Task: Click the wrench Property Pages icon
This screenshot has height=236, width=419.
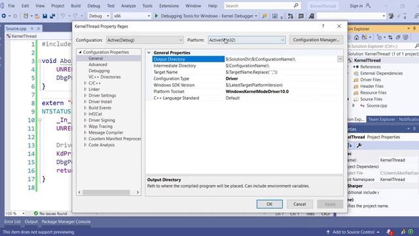Action: click(359, 146)
